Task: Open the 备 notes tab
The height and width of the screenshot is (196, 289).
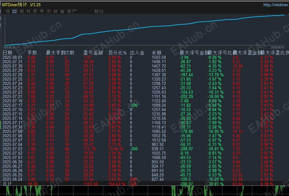Action: click(62, 11)
